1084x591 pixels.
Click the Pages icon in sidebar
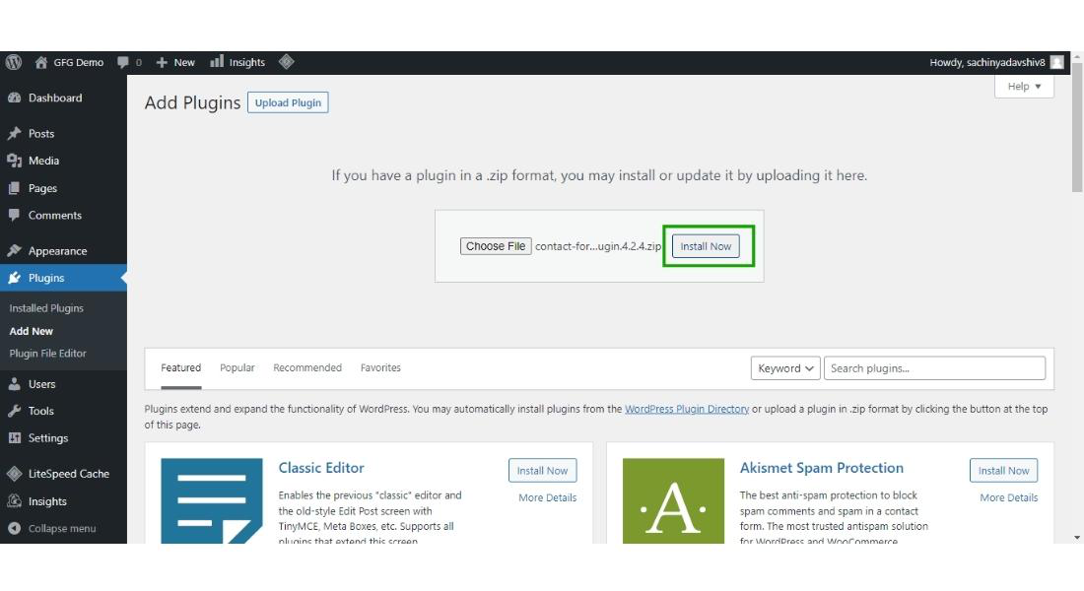[x=15, y=188]
